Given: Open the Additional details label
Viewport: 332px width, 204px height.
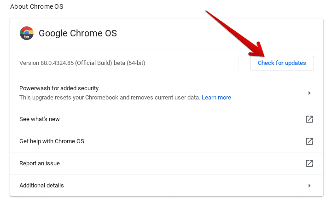Looking at the screenshot, I should pyautogui.click(x=41, y=186).
